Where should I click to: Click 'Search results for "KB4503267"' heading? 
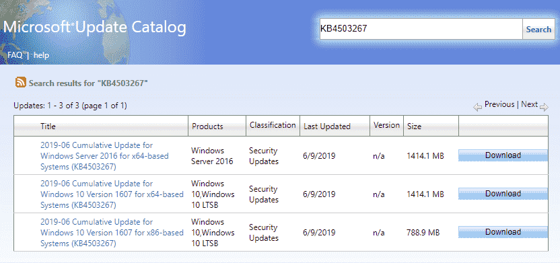(88, 83)
